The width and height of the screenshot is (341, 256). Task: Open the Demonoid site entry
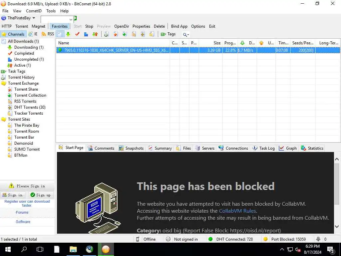[x=24, y=143]
